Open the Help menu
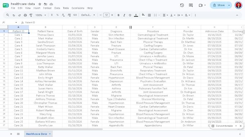The height and width of the screenshot is (137, 245). point(90,8)
